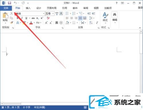This screenshot has height=110, width=143.
Task: Click the 粘贴 Paste button
Action: coord(5,18)
